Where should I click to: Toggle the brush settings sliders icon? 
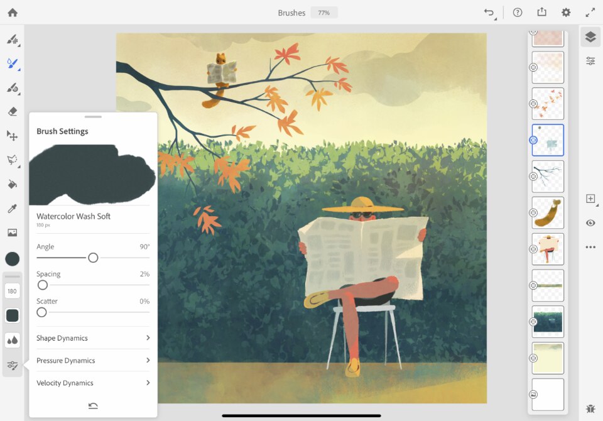13,365
